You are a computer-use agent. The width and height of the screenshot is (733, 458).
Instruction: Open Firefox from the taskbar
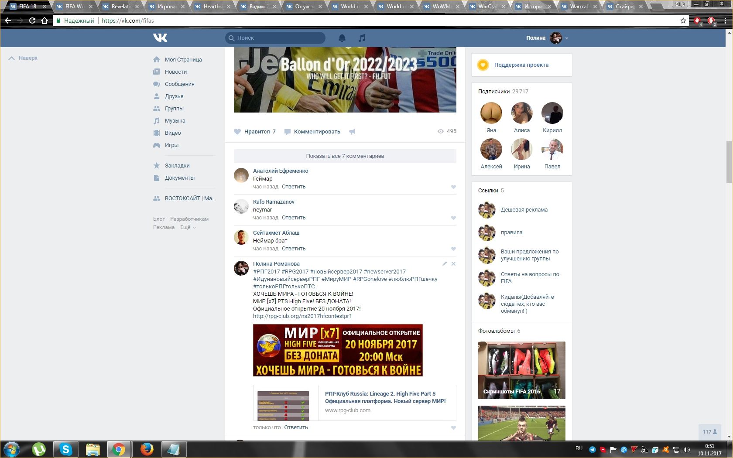point(147,449)
